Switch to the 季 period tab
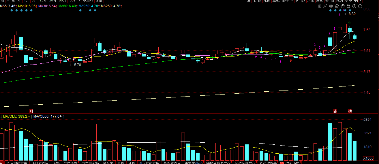The width and height of the screenshot is (379, 164). pos(14,1)
